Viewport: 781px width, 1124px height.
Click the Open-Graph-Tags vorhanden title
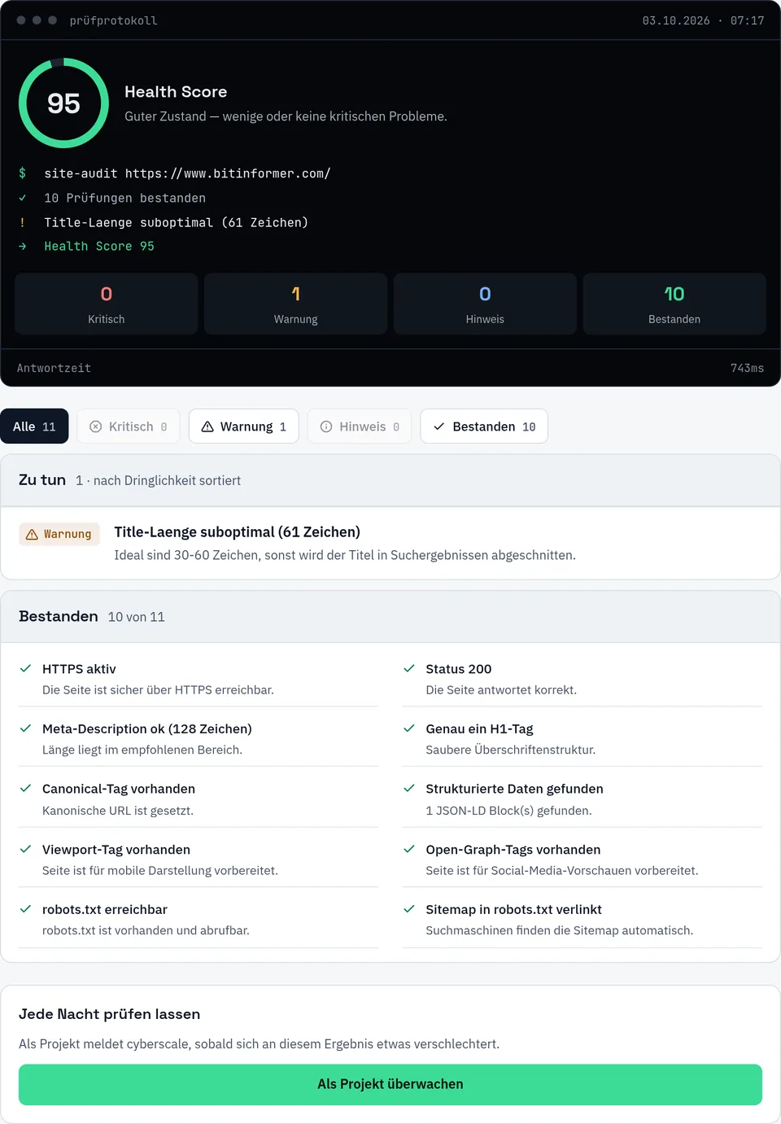pos(513,850)
